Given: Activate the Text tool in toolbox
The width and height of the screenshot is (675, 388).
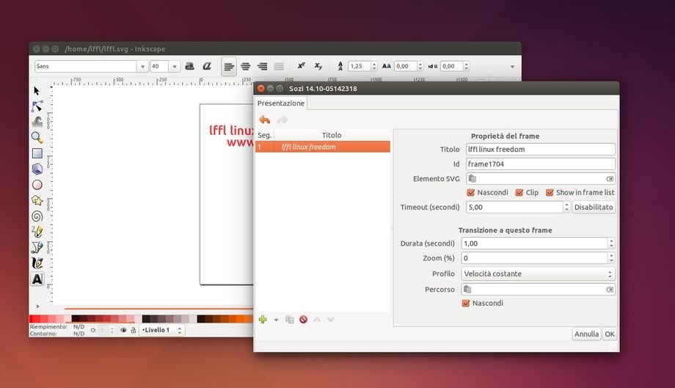Looking at the screenshot, I should click(x=37, y=279).
